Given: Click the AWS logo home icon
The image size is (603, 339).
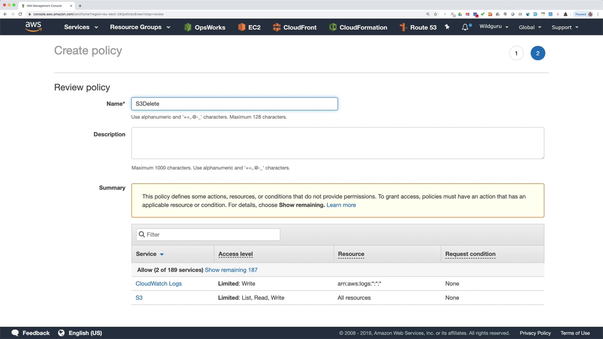Looking at the screenshot, I should point(33,27).
